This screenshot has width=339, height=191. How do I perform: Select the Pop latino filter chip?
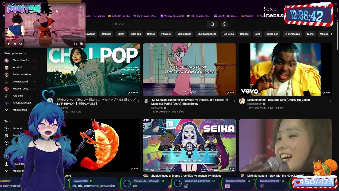pos(228,34)
